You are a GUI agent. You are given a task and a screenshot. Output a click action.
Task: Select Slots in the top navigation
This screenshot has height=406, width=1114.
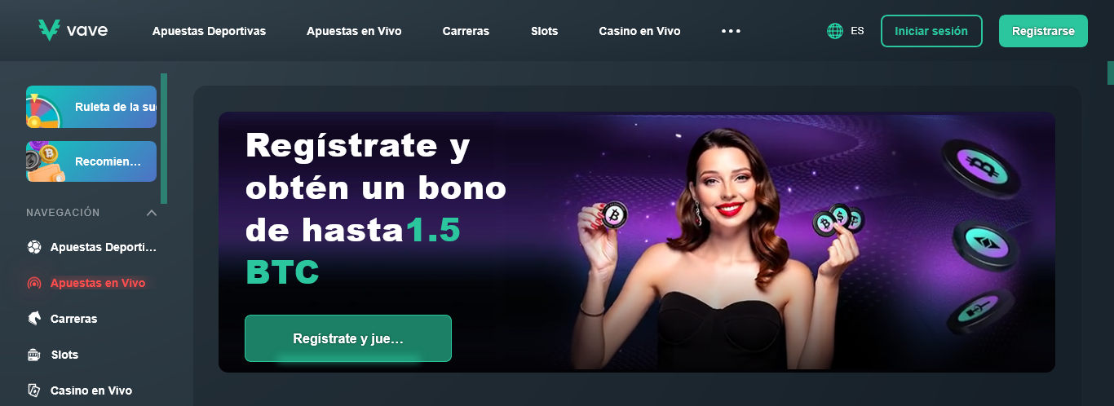544,31
